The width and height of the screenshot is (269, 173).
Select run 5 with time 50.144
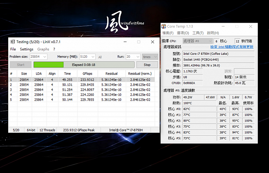pyautogui.click(x=82, y=100)
